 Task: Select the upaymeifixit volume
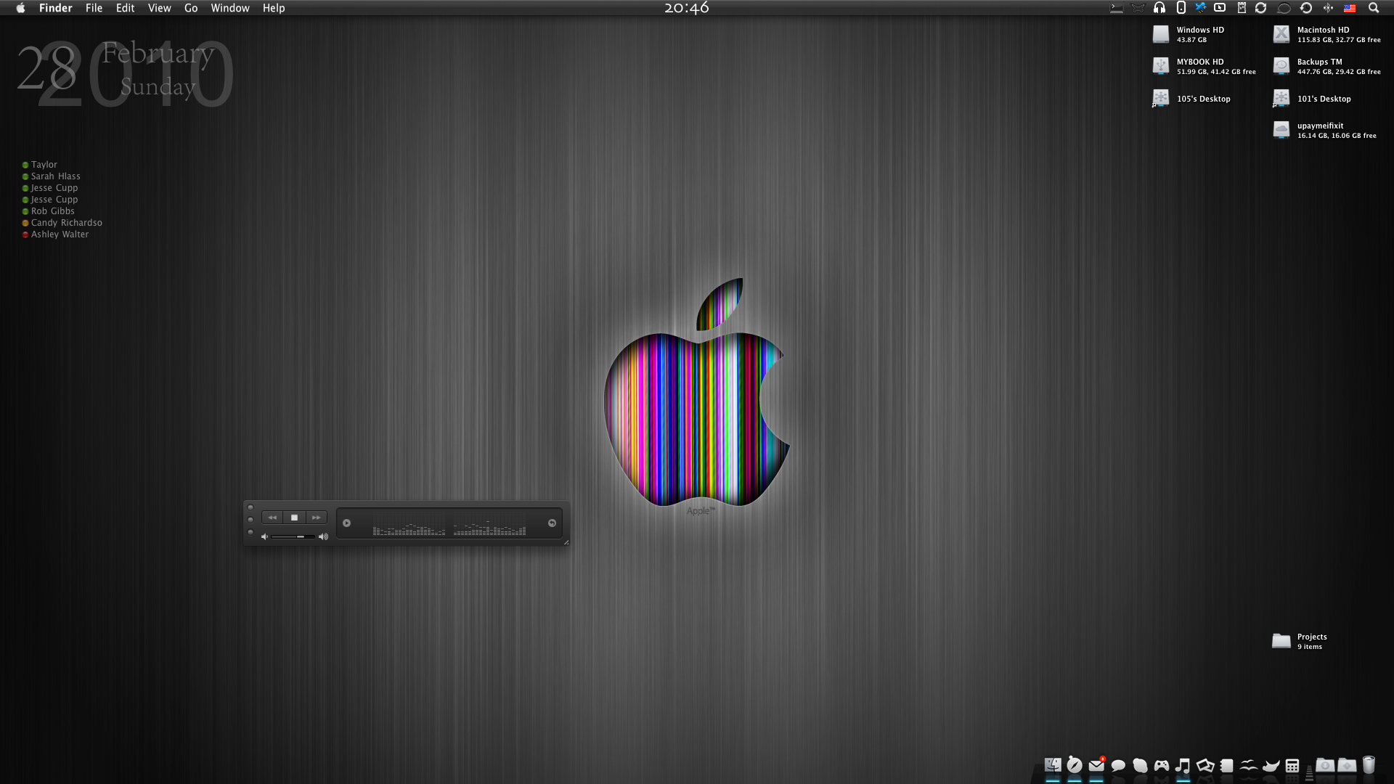coord(1281,130)
